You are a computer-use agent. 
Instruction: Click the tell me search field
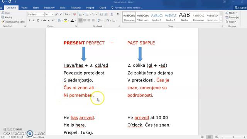tap(127, 8)
